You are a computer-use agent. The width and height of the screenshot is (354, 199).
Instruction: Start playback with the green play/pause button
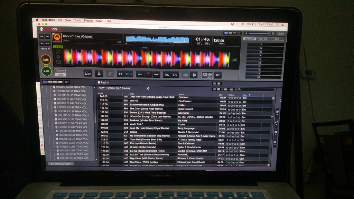tap(47, 71)
